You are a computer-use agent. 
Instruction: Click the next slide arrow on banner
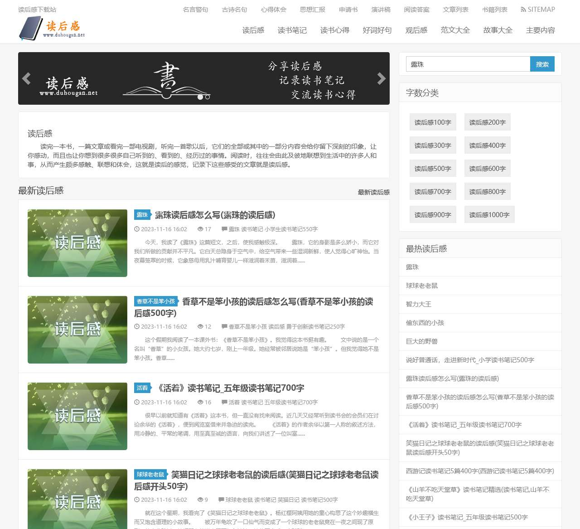coord(381,79)
